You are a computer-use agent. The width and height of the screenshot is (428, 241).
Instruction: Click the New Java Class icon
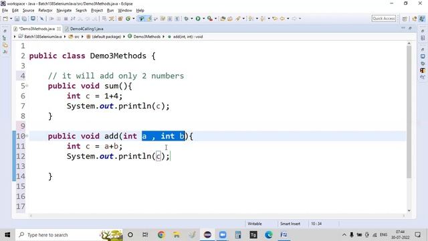click(x=128, y=19)
